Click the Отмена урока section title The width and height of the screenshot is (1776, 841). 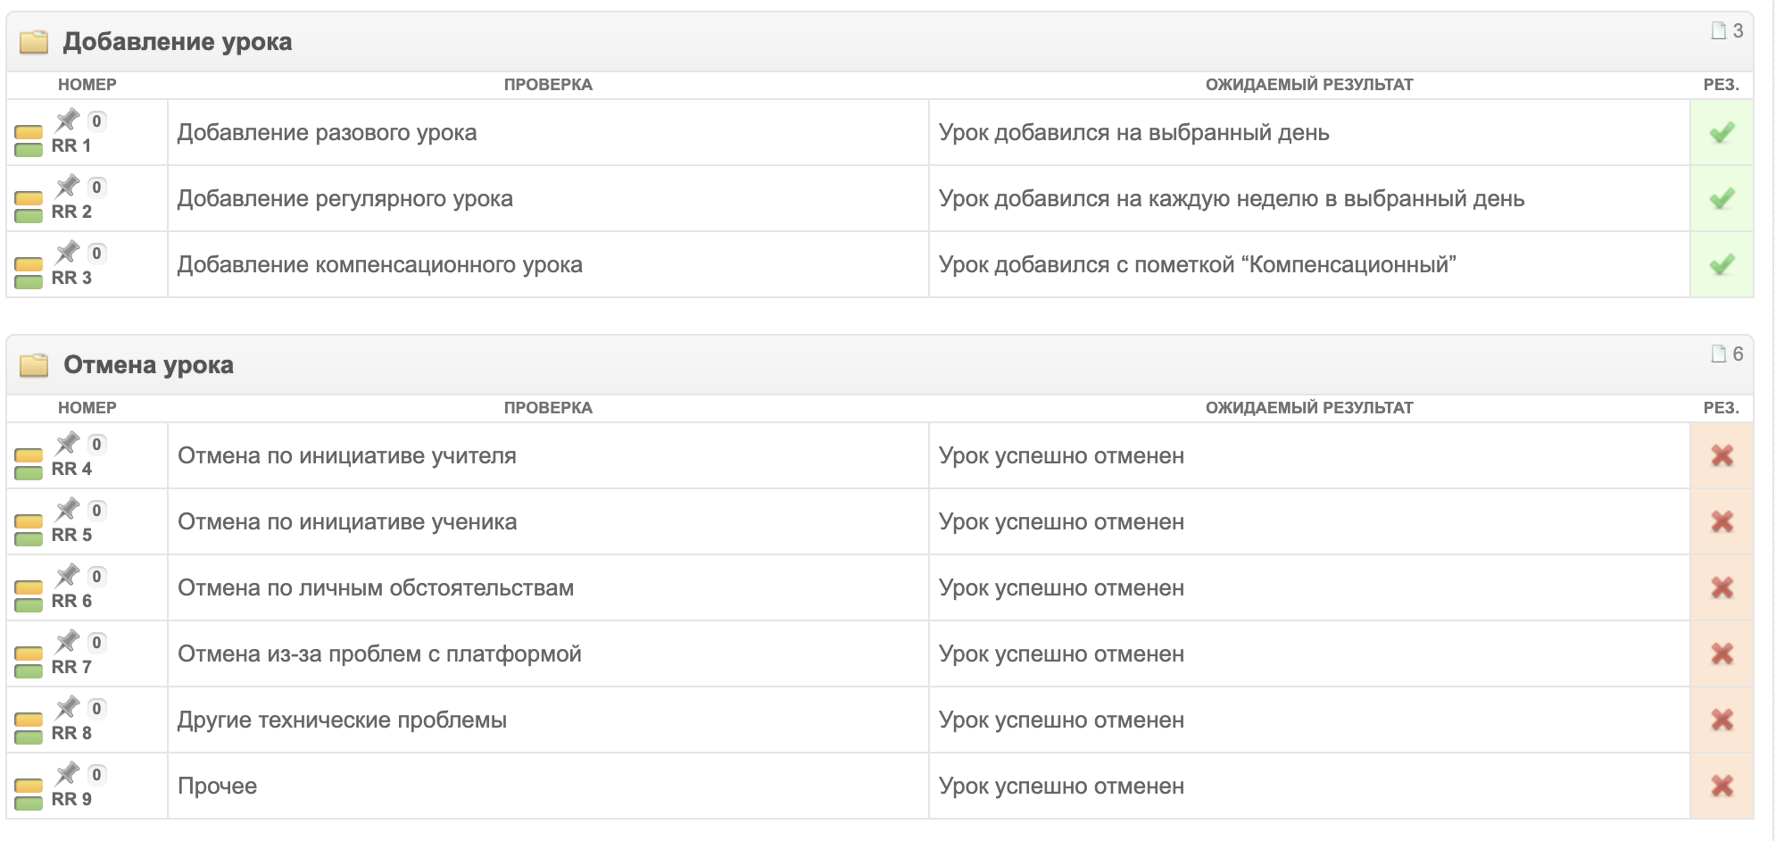pyautogui.click(x=148, y=365)
